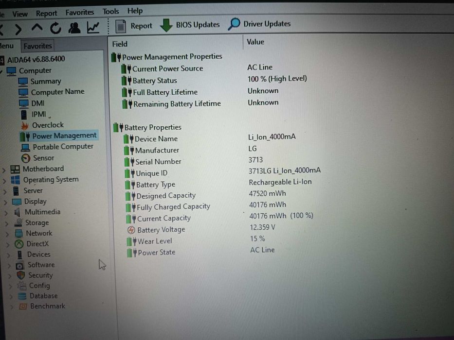Open the Tools menu

pos(110,12)
